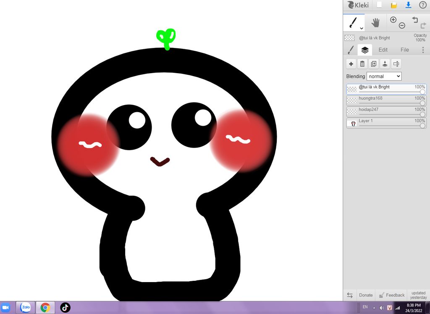Undo the last action

[x=414, y=20]
